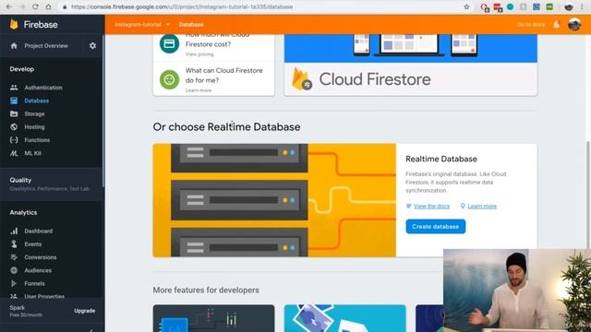Viewport: 591px width, 332px height.
Task: Open View the docs link
Action: click(x=431, y=207)
